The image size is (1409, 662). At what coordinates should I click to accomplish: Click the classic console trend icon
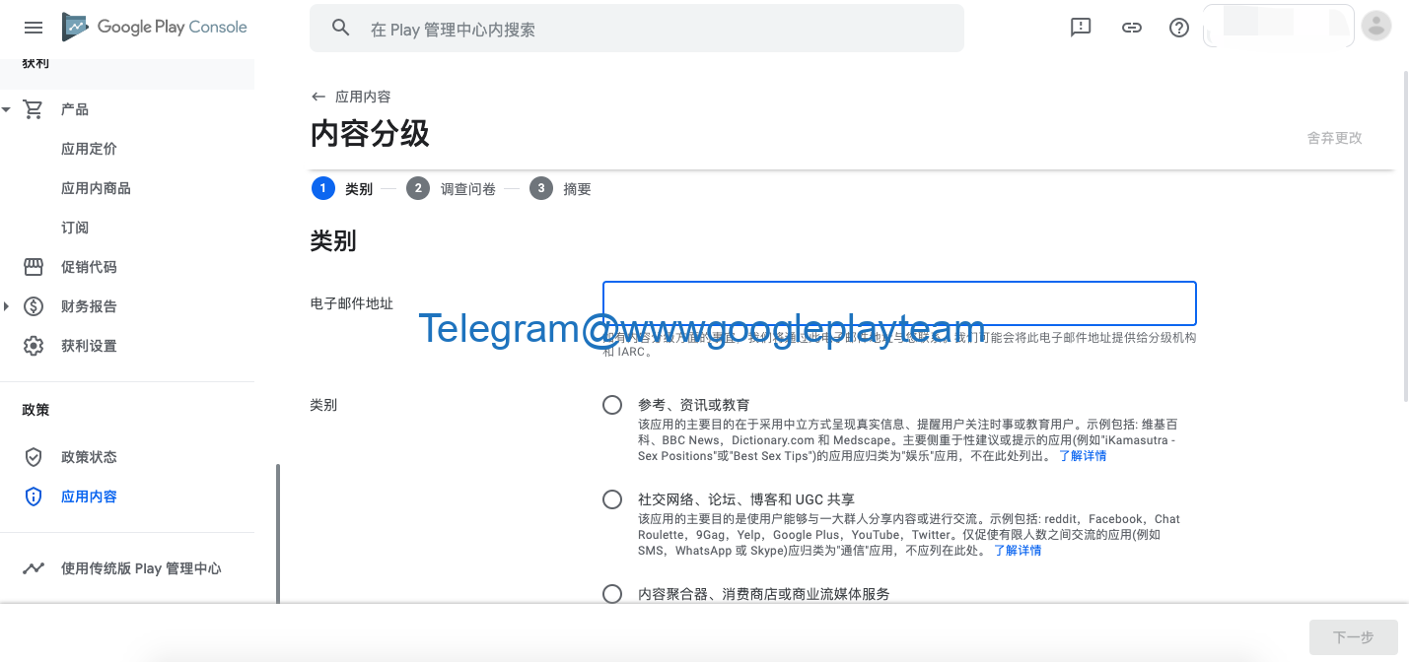(34, 568)
